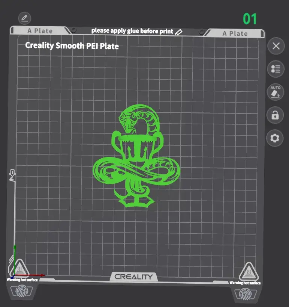Viewport: 289px width, 307px height.
Task: Open the plate settings gear
Action: point(275,138)
